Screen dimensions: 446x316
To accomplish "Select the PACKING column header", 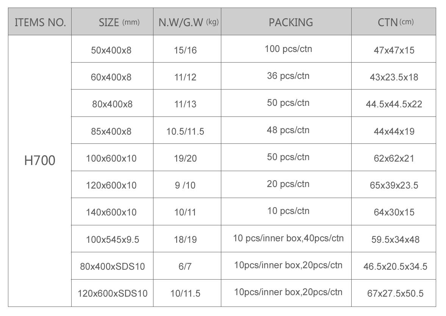I will [x=286, y=22].
